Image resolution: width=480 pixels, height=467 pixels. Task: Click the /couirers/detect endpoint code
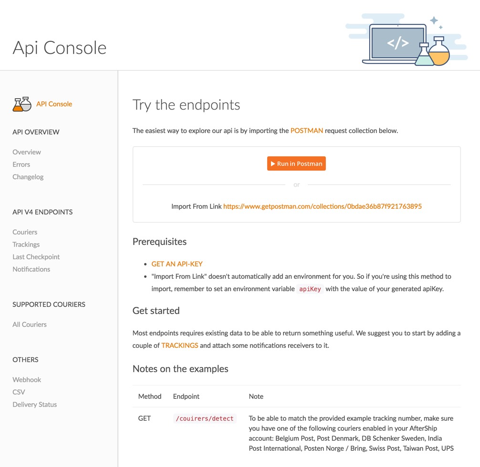point(205,418)
